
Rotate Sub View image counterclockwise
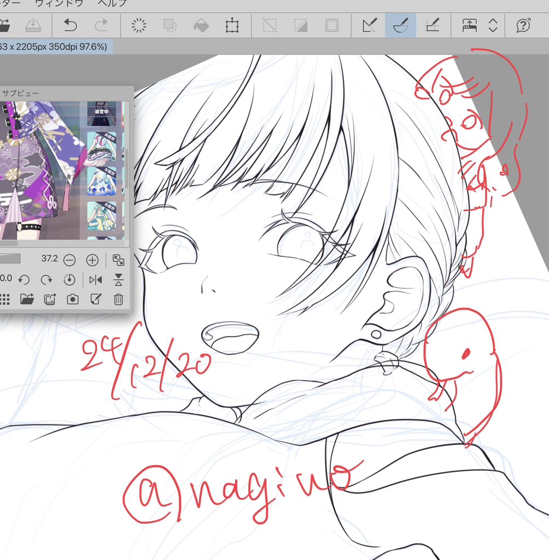24,279
